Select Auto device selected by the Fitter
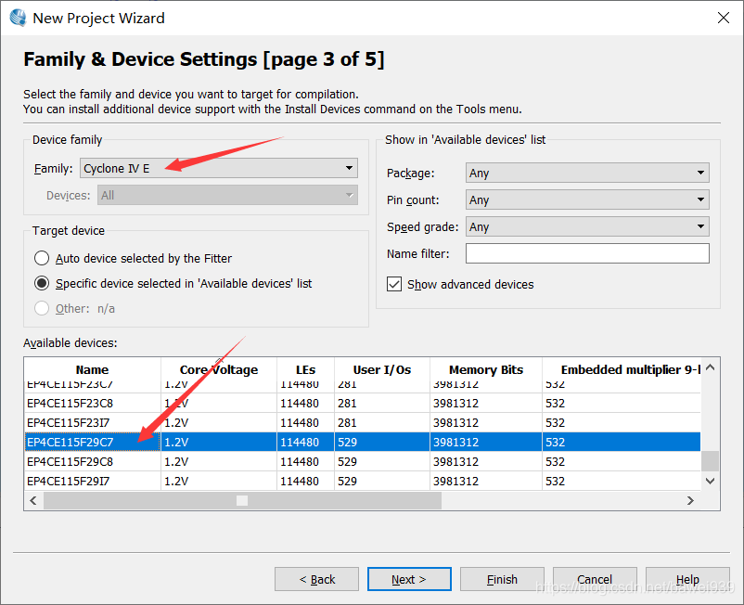 coord(42,258)
